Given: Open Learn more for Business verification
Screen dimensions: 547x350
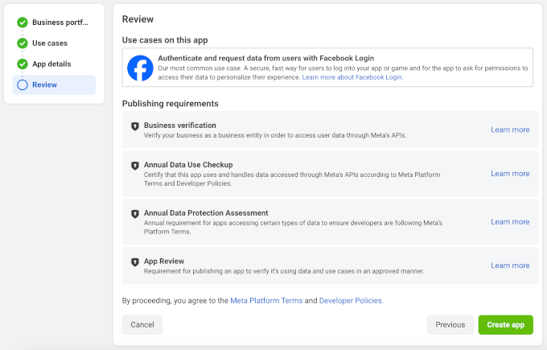Looking at the screenshot, I should (x=510, y=130).
